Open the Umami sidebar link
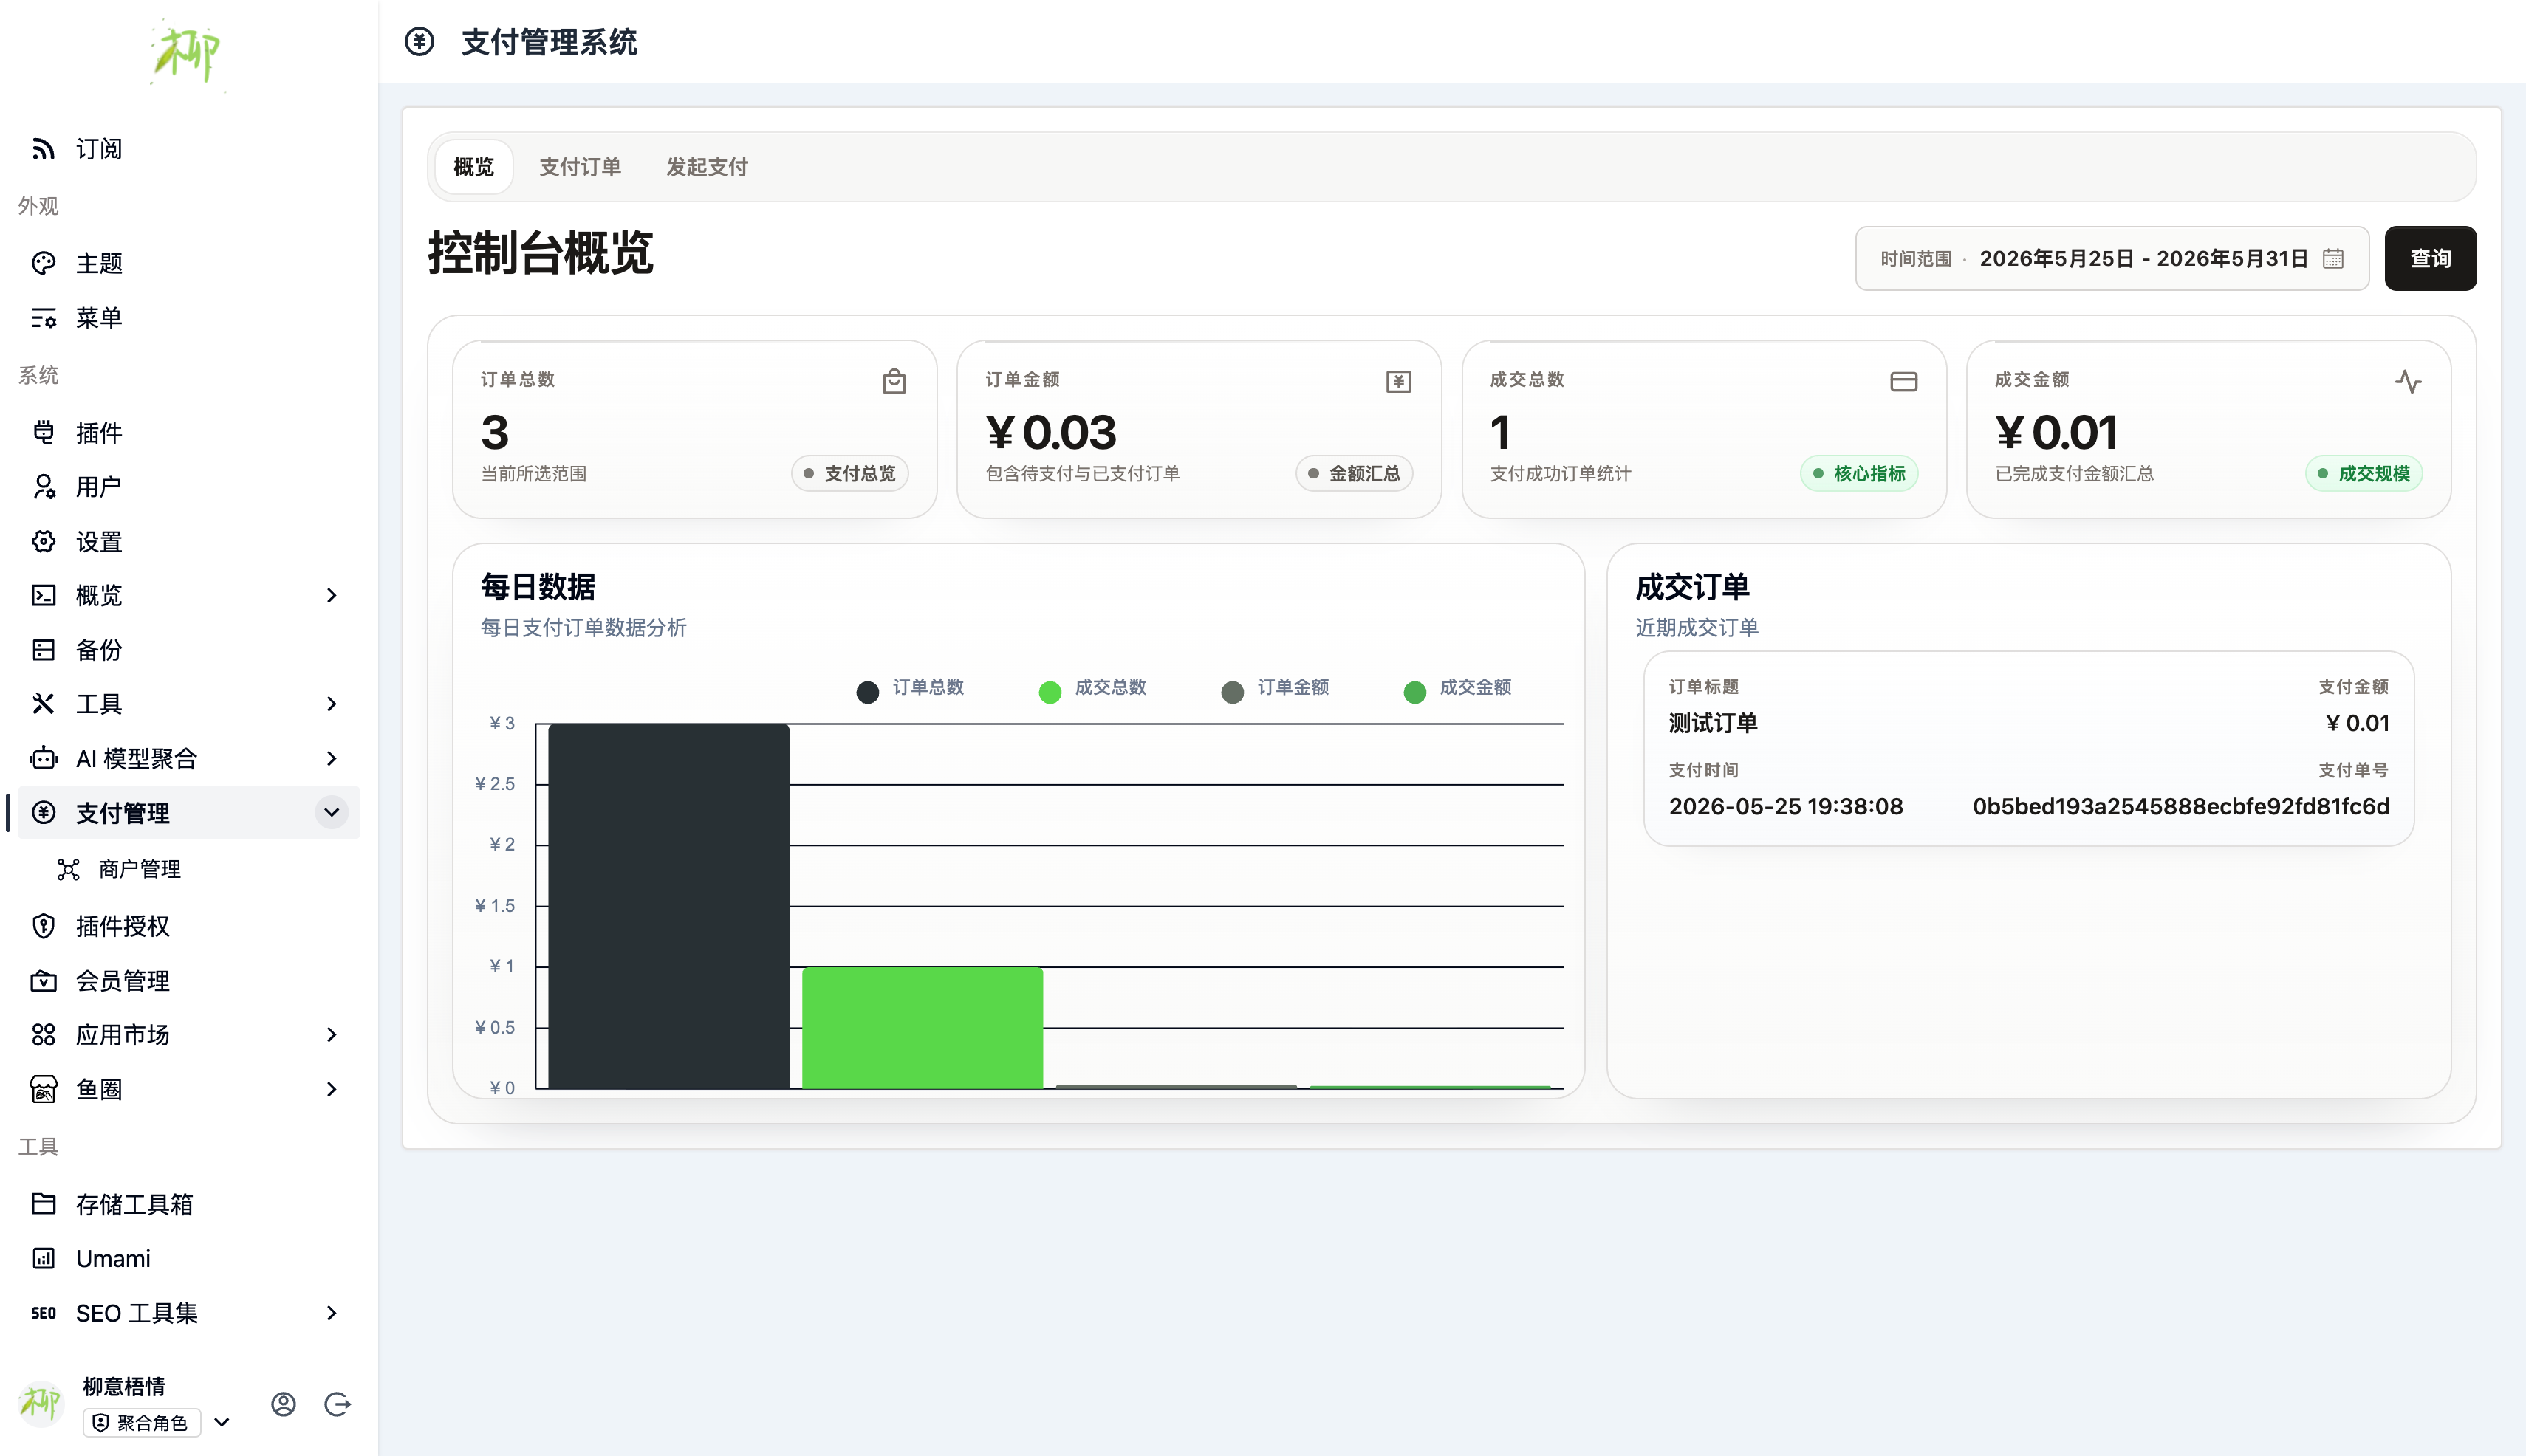Image resolution: width=2526 pixels, height=1456 pixels. [189, 1258]
